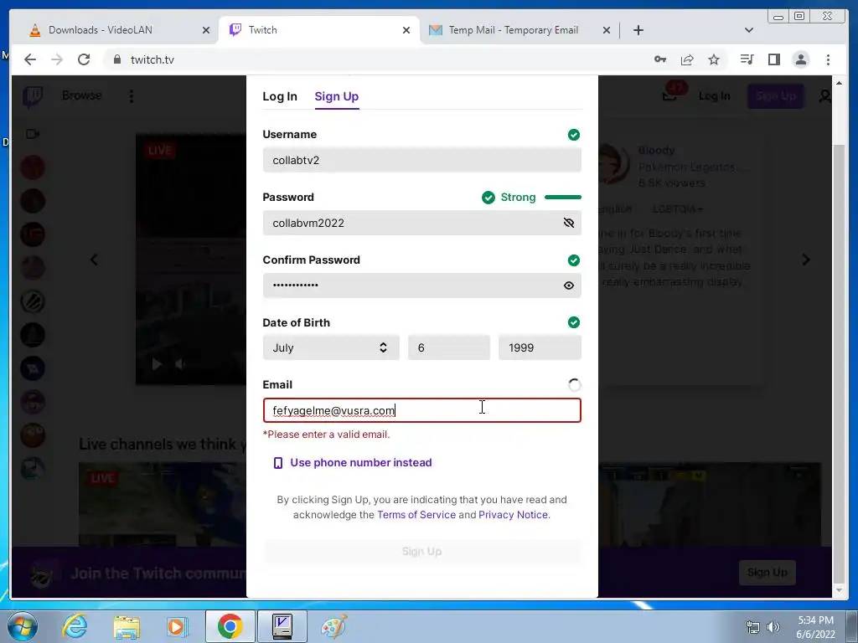Click the birth year field 1999

[540, 347]
